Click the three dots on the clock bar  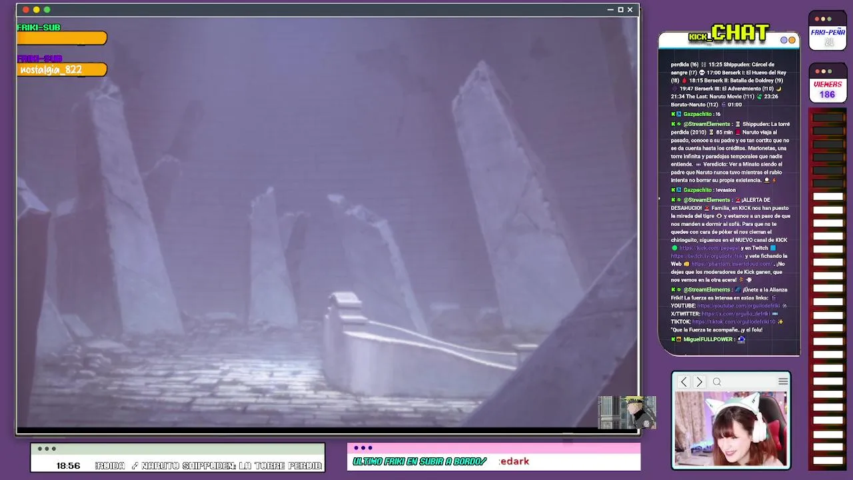(x=47, y=449)
